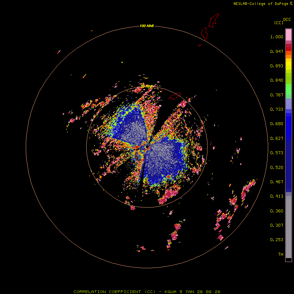This screenshot has width=294, height=294.
Task: Click the TH threshold label
Action: pos(281,254)
